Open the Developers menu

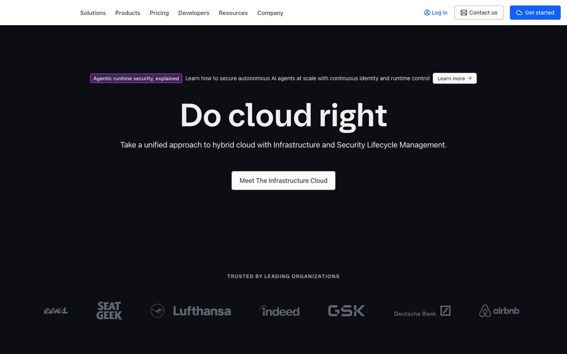(194, 13)
